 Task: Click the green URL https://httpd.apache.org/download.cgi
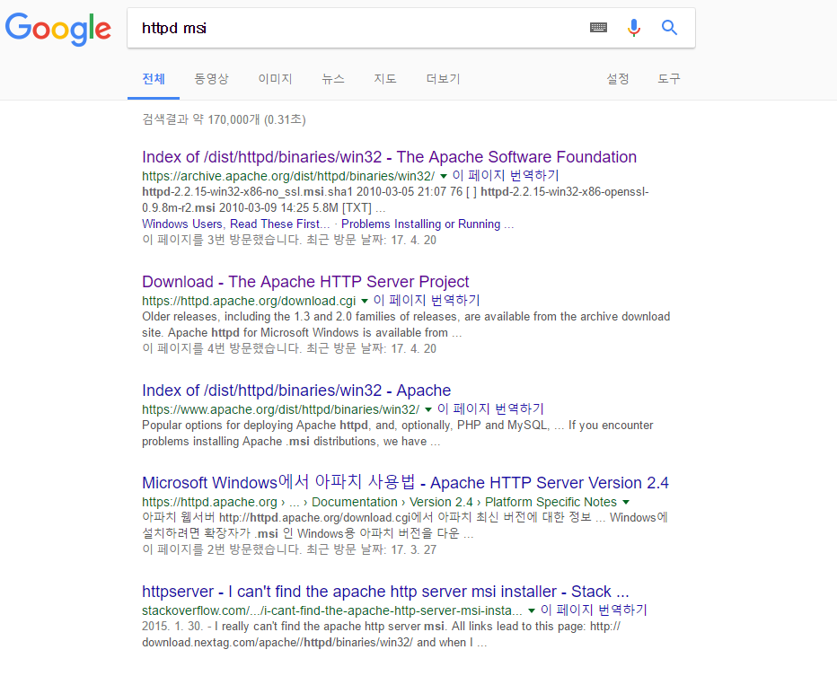click(249, 301)
